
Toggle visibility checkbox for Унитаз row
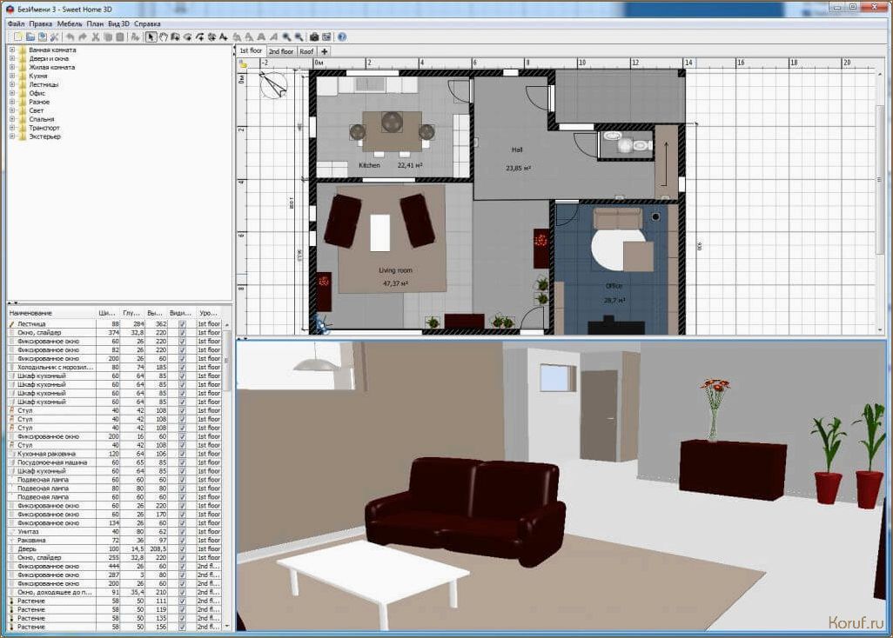182,532
